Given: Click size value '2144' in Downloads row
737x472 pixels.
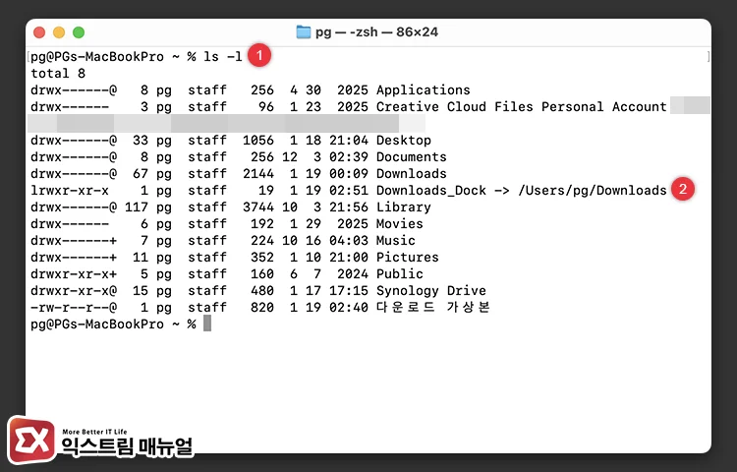Looking at the screenshot, I should pos(258,173).
